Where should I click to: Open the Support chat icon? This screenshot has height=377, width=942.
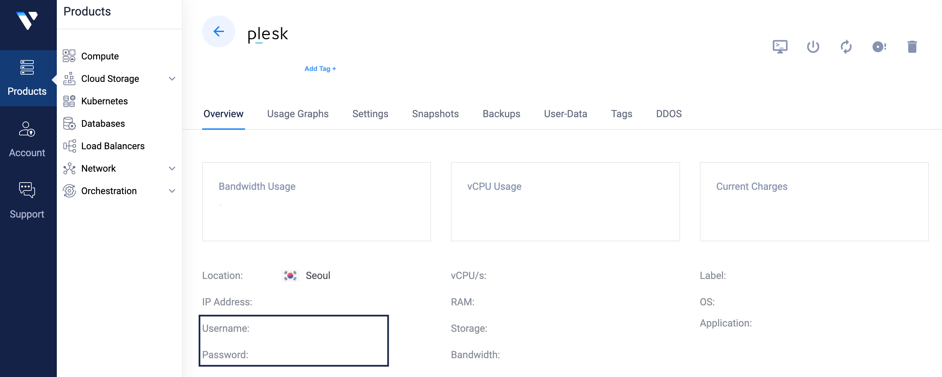pyautogui.click(x=27, y=190)
